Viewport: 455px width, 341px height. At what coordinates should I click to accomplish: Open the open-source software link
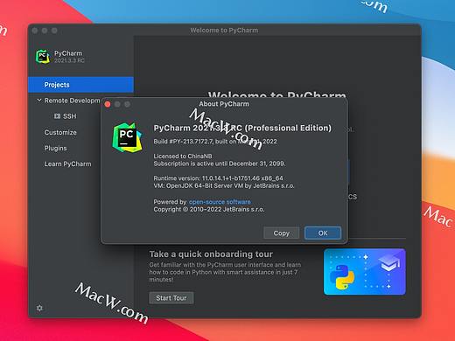point(220,202)
